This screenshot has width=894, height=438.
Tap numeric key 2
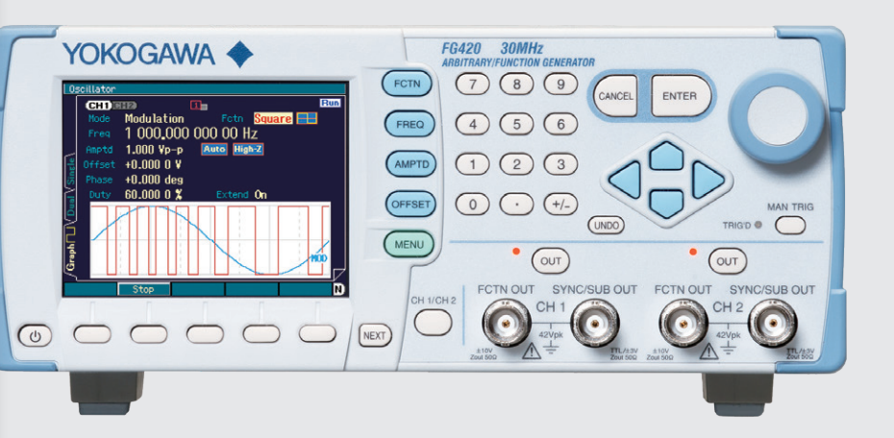tap(516, 164)
